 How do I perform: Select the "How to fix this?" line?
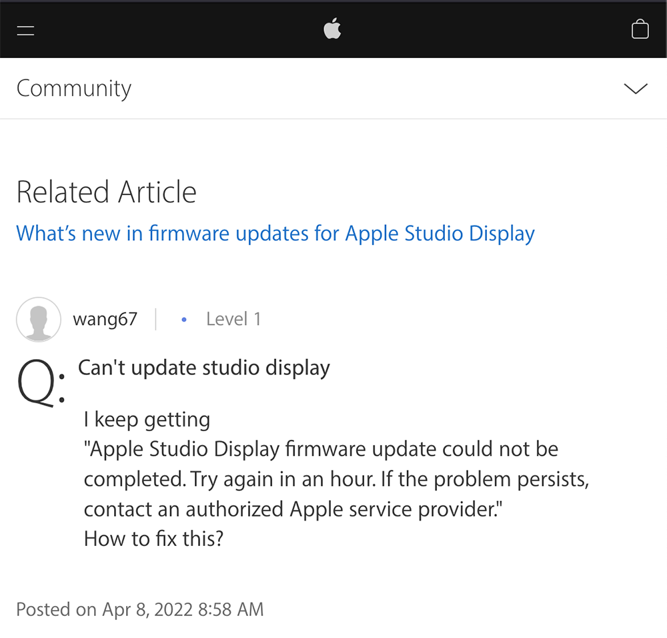(153, 539)
